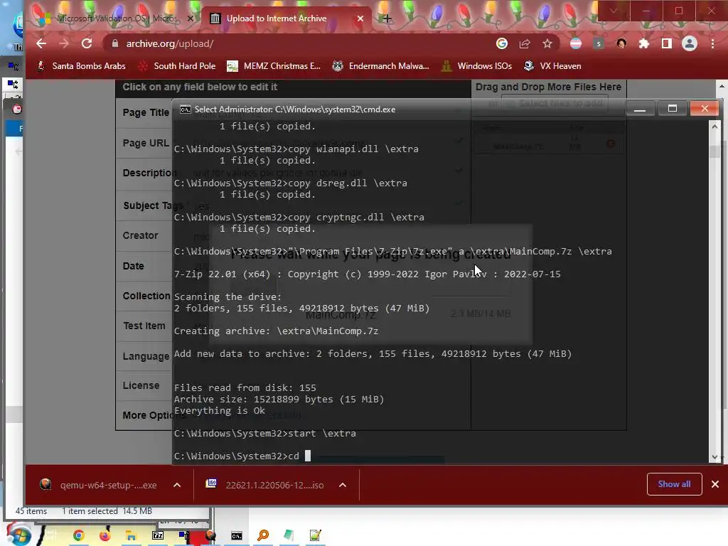Open the South Hard Pole bookmark
The height and width of the screenshot is (546, 728).
pyautogui.click(x=177, y=66)
